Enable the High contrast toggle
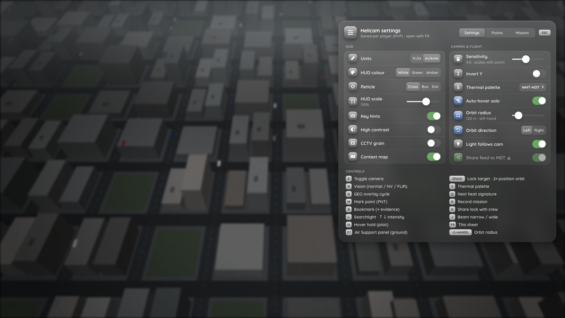This screenshot has width=565, height=318. coord(434,130)
